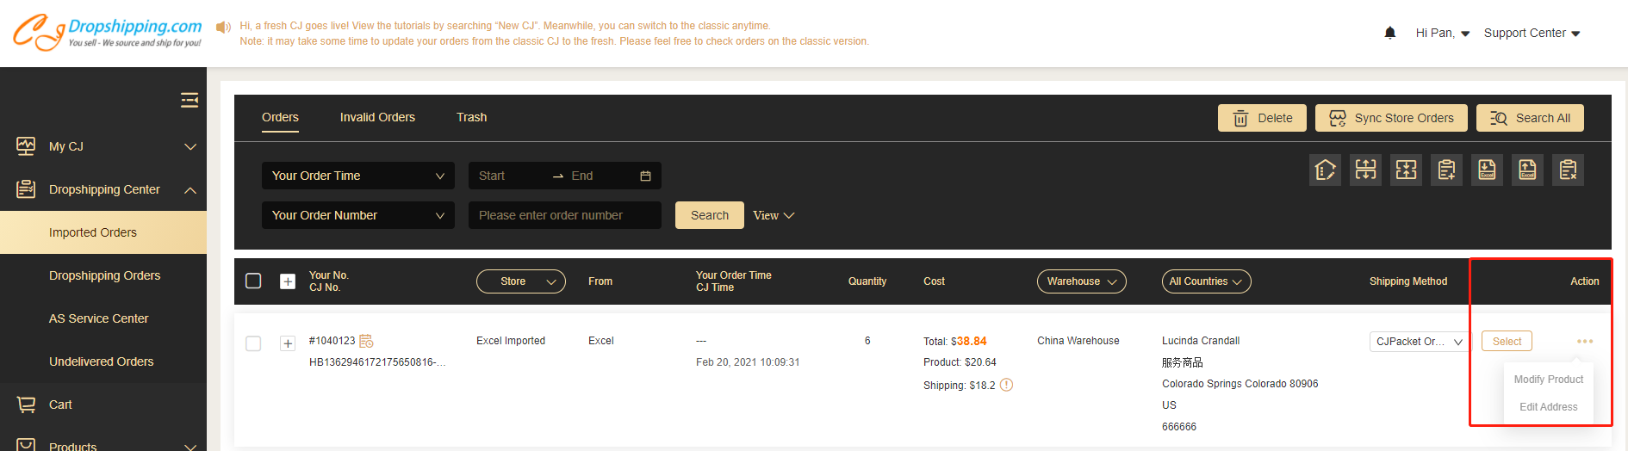The image size is (1628, 451).
Task: Open the Trash tab
Action: [471, 117]
